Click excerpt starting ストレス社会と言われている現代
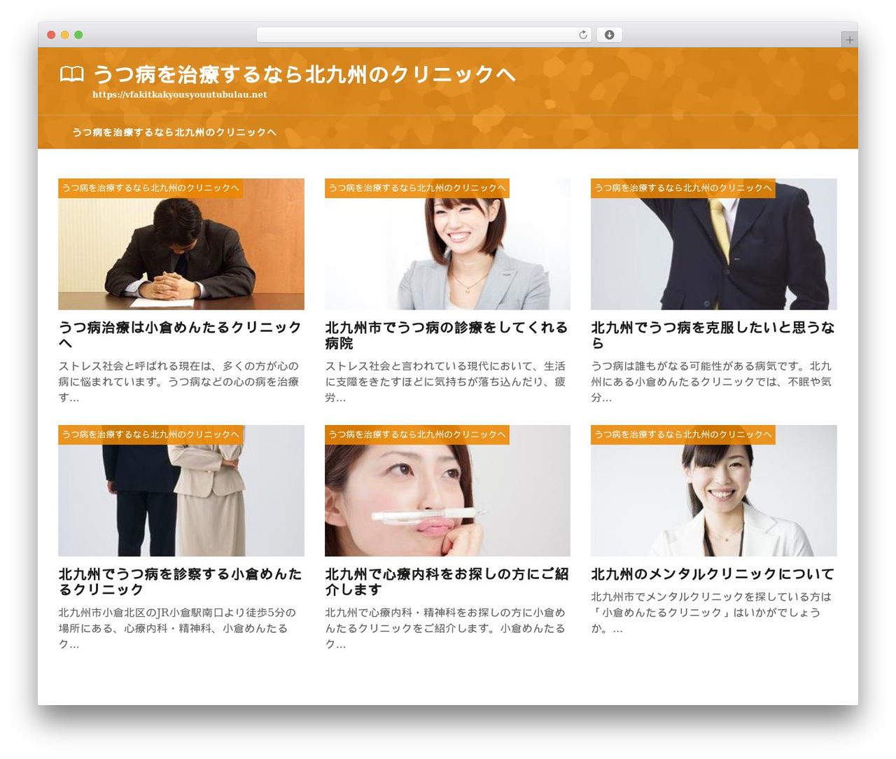 point(445,382)
